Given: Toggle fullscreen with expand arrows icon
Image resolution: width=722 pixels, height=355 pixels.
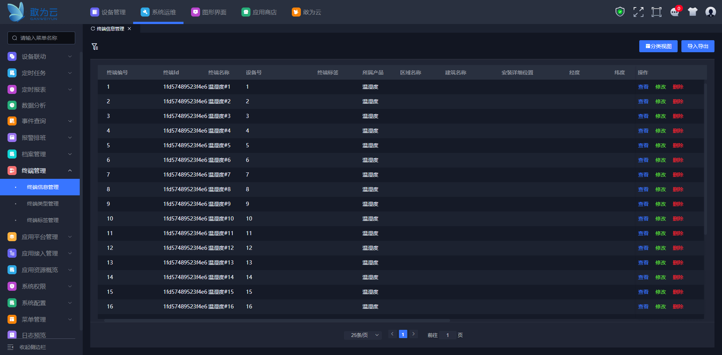Looking at the screenshot, I should [638, 12].
